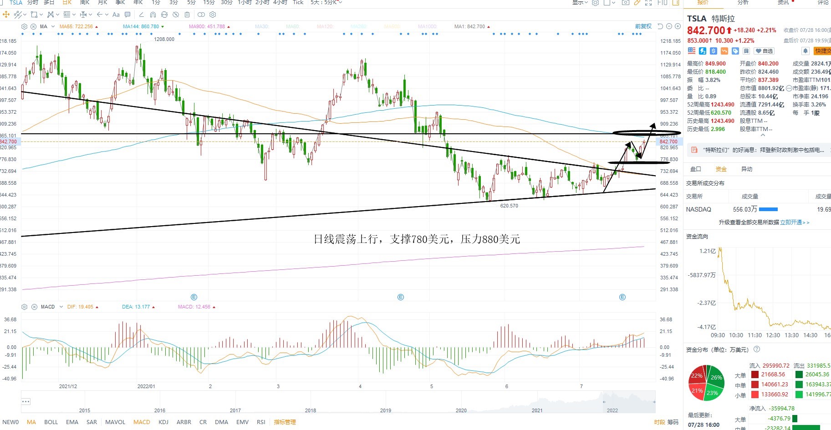This screenshot has width=831, height=430.
Task: Click the E earnings marker near 2022/01
Action: click(x=194, y=297)
